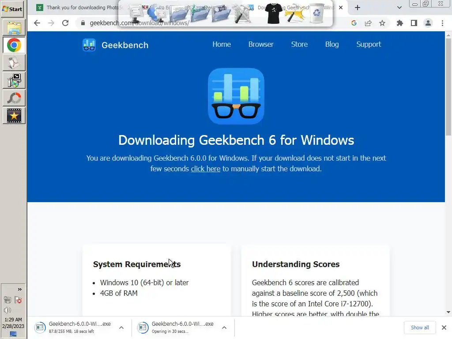Image resolution: width=452 pixels, height=339 pixels.
Task: Click the System Requirements heading
Action: [x=137, y=264]
